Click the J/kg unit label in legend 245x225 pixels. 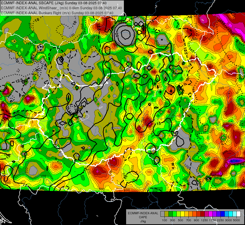point(143,221)
